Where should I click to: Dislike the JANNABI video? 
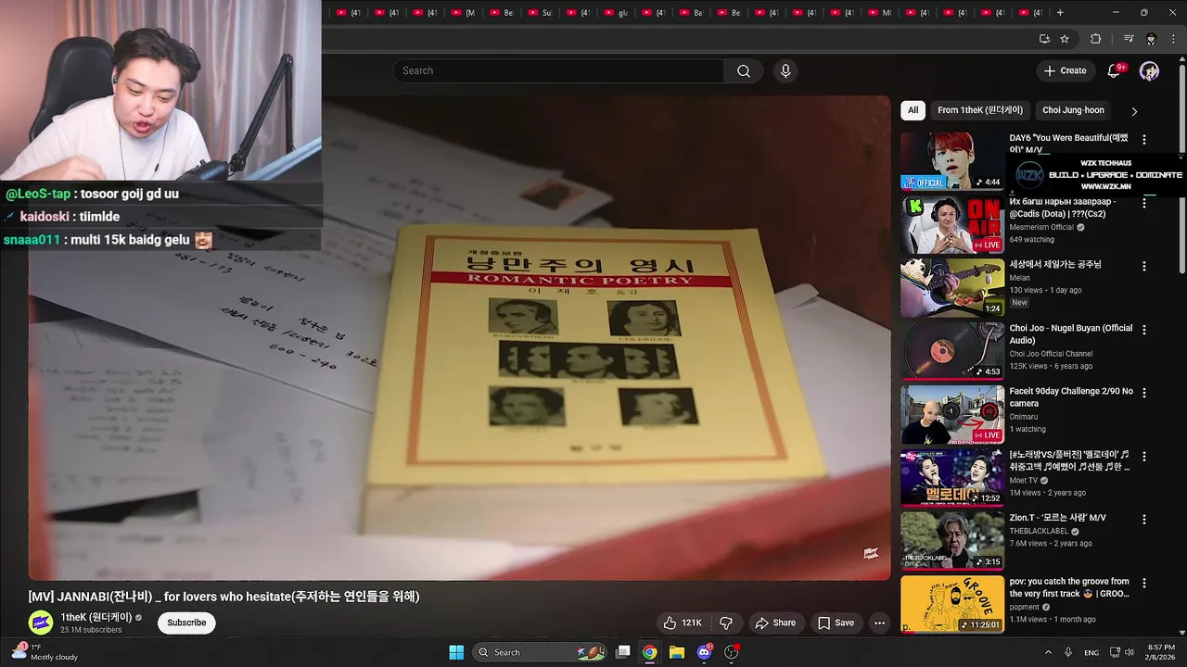coord(726,623)
